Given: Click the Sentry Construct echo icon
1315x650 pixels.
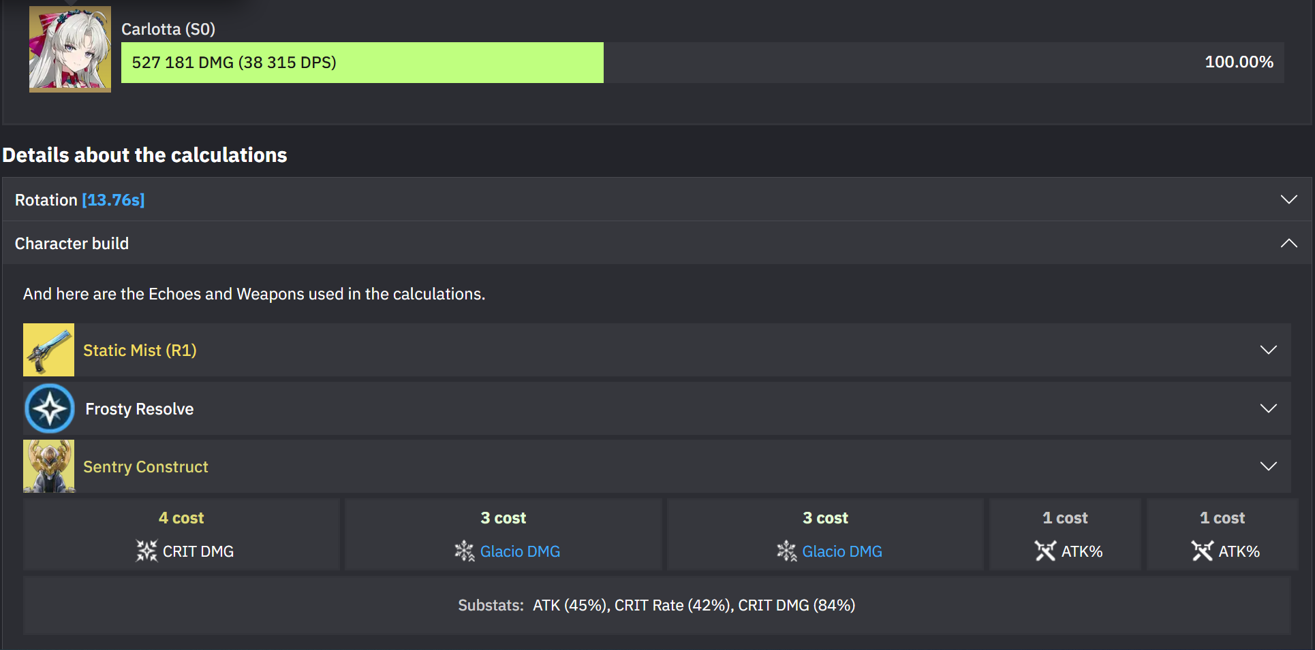Looking at the screenshot, I should coord(48,466).
